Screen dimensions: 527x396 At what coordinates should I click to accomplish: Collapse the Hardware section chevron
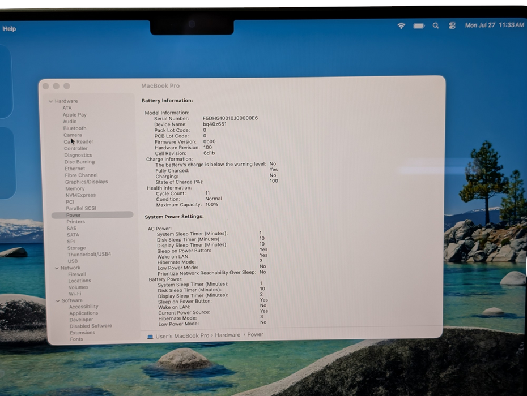click(51, 101)
